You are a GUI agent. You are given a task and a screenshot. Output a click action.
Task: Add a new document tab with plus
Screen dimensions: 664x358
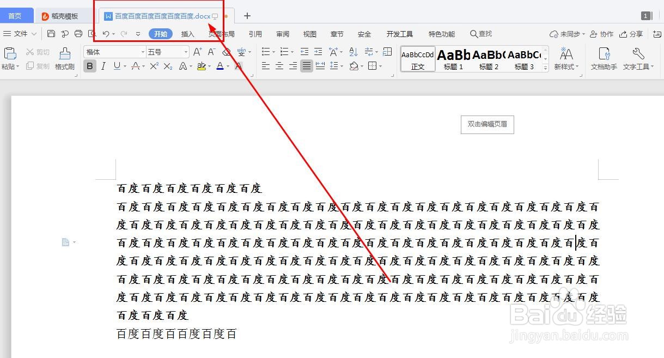(247, 16)
